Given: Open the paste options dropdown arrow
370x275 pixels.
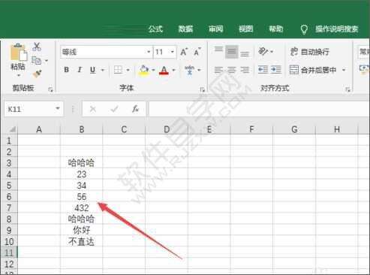Looking at the screenshot, I should point(18,75).
